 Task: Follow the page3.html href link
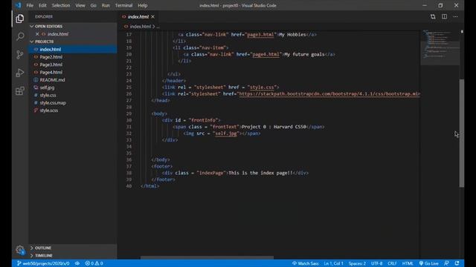(x=260, y=35)
